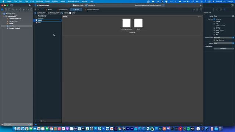Select the pink asset in the list
This screenshot has width=235, height=132.
[x=39, y=23]
